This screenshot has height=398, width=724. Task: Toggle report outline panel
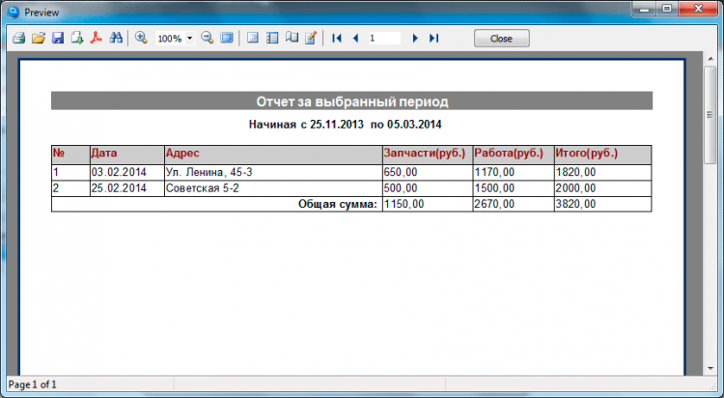253,38
